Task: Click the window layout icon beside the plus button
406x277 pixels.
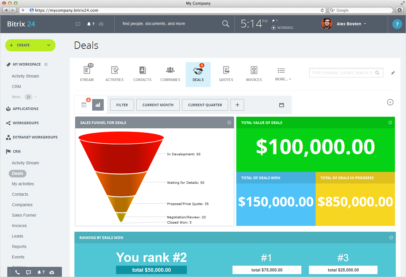Action: tap(282, 105)
